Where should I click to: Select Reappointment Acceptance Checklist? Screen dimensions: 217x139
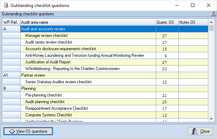(105, 108)
